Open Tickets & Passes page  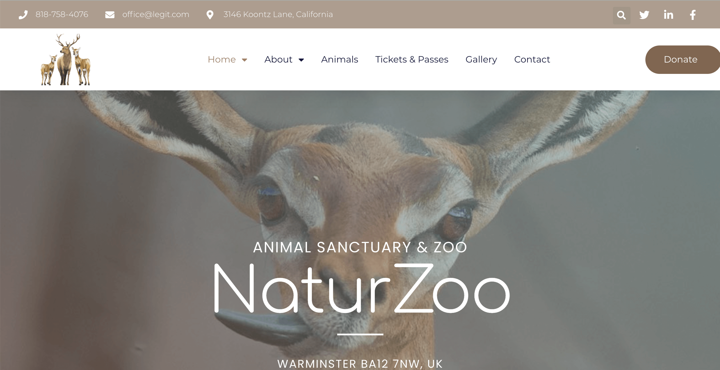click(412, 59)
